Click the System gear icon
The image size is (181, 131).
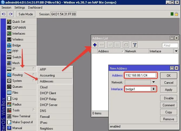click(x=9, y=81)
